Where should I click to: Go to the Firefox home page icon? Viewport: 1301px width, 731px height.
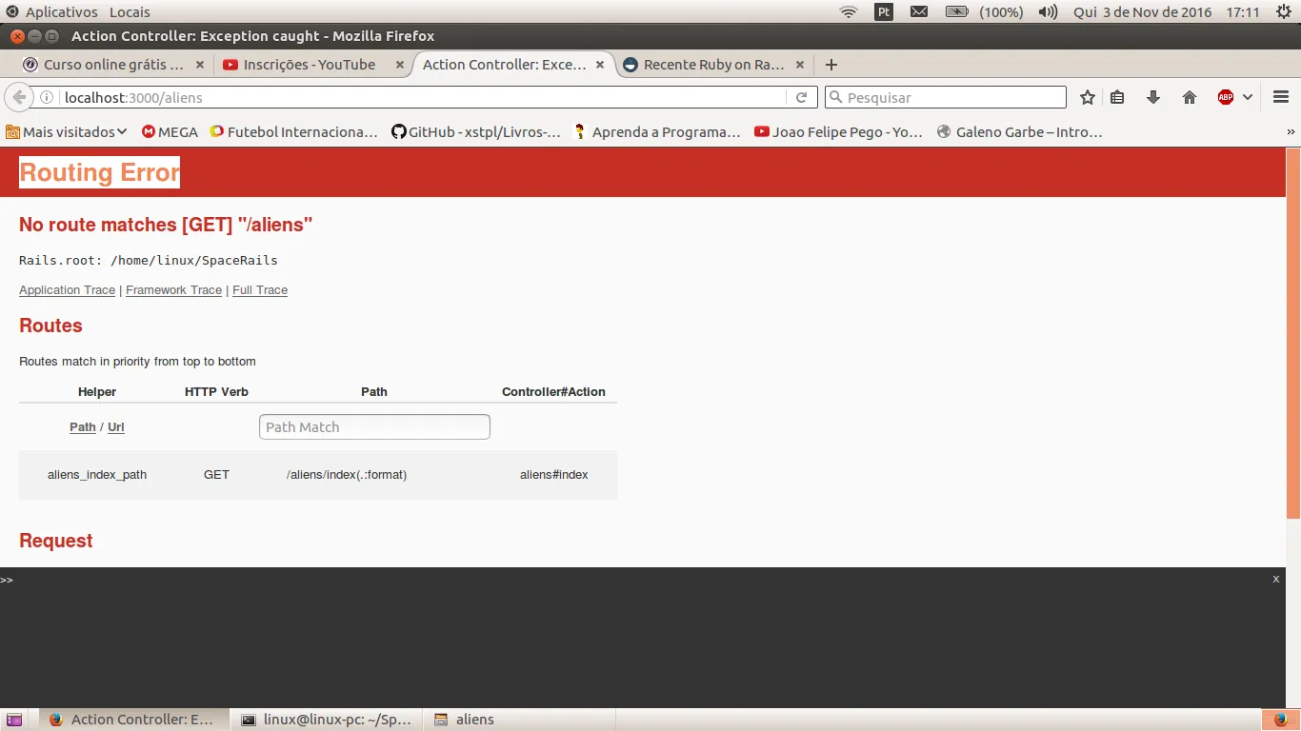[1190, 97]
